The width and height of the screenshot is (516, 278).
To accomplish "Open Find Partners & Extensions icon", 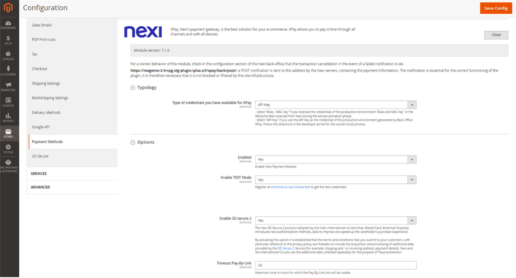I will 8,166.
